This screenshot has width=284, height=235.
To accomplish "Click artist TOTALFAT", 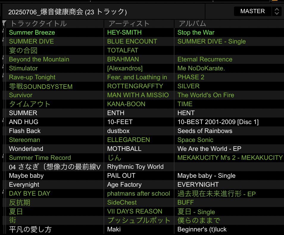I will click(123, 50).
